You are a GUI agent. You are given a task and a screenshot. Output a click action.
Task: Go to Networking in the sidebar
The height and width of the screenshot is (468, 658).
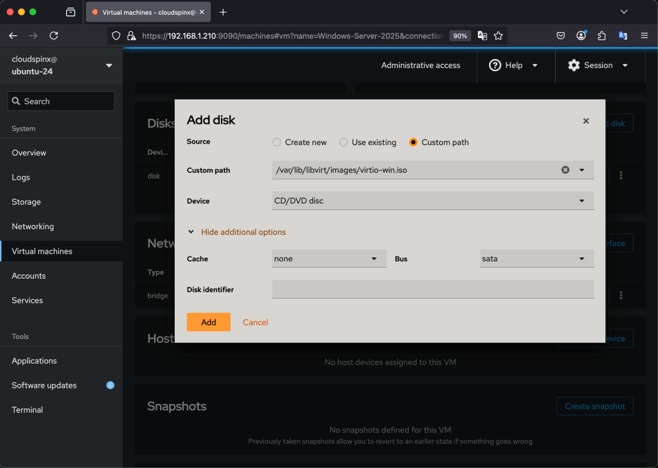pyautogui.click(x=33, y=227)
